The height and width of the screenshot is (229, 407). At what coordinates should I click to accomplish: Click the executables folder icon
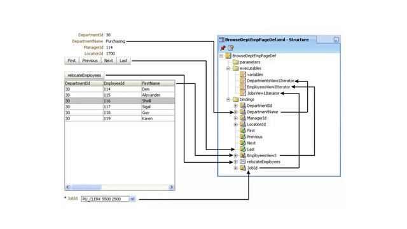click(235, 68)
